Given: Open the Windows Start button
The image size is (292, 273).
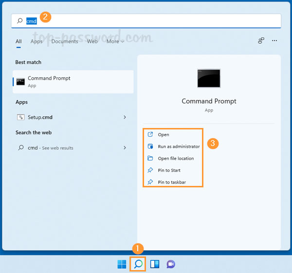Looking at the screenshot, I should pyautogui.click(x=122, y=264).
